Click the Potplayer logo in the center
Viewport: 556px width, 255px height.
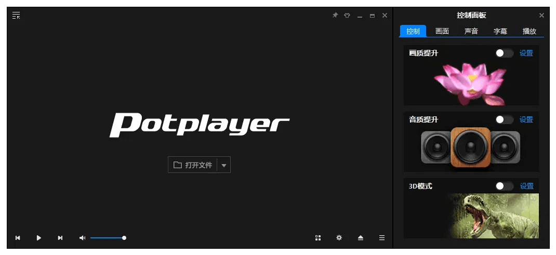200,125
